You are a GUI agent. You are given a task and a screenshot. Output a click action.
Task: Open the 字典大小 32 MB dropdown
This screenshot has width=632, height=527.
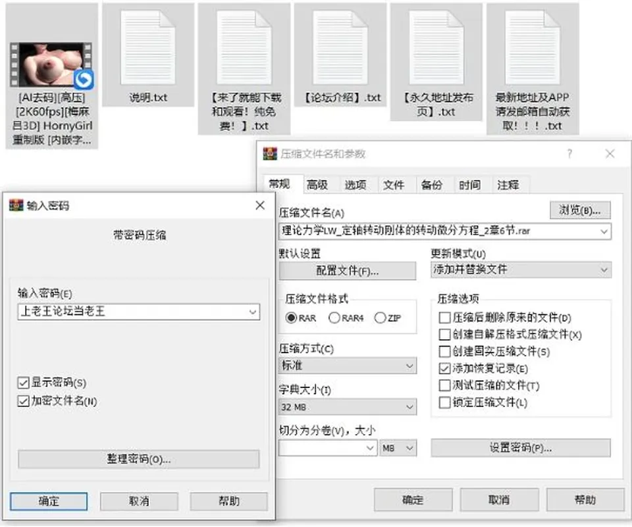coord(348,407)
